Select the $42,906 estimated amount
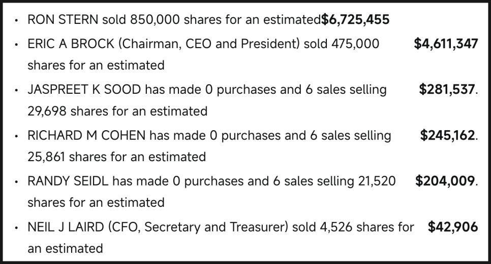Screen dimensions: 491x264 [453, 228]
